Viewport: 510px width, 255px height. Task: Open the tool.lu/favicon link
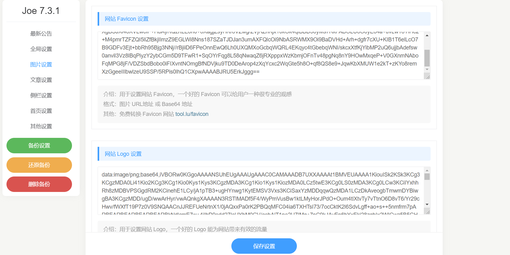(192, 114)
